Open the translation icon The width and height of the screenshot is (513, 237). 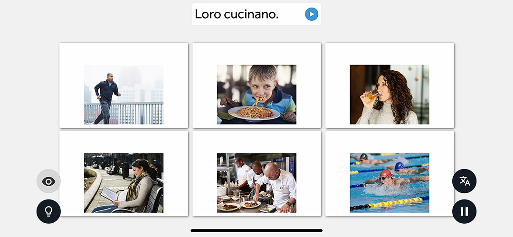coord(464,181)
